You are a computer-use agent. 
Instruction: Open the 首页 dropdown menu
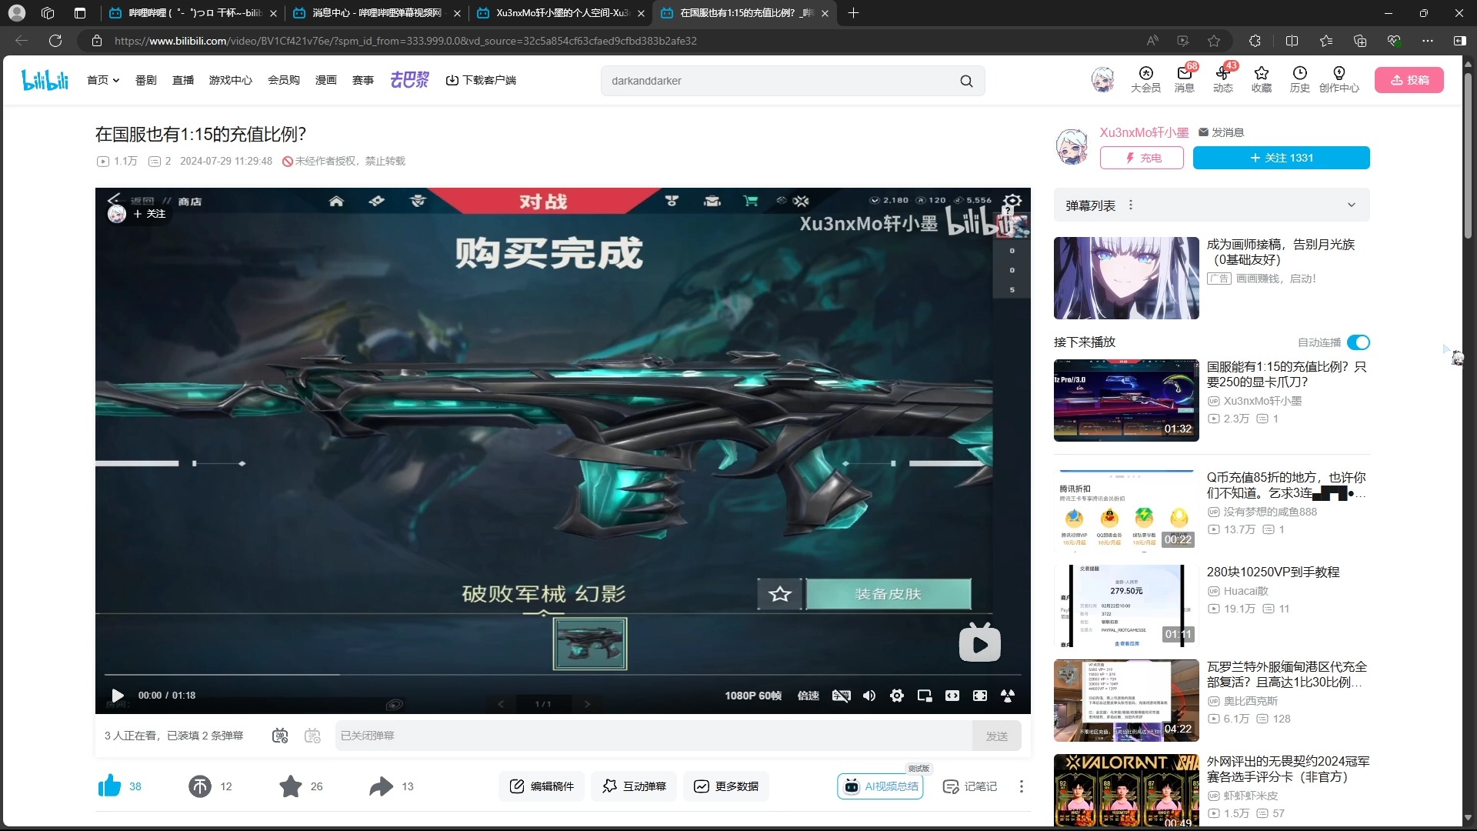click(x=103, y=80)
